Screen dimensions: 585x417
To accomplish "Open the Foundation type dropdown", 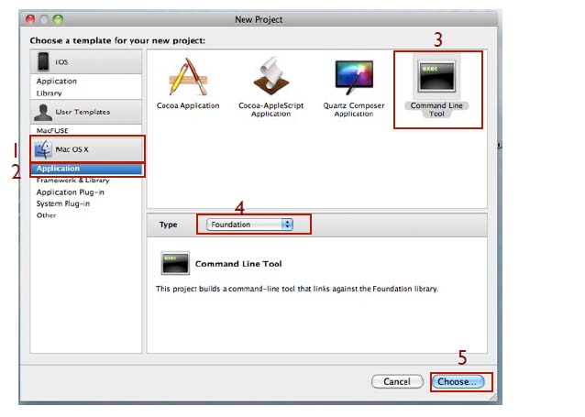I will [250, 225].
